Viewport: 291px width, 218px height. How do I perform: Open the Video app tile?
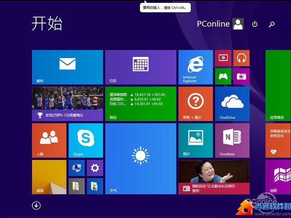click(223, 58)
